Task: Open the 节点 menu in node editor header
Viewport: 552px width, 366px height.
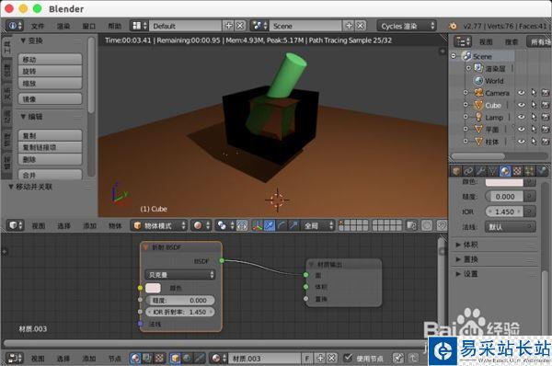Action: [114, 359]
